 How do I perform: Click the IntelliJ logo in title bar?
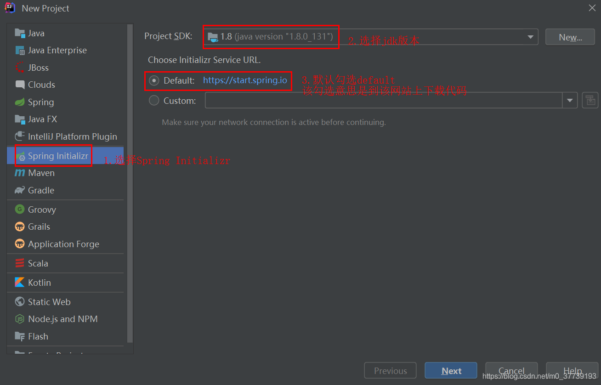(10, 8)
